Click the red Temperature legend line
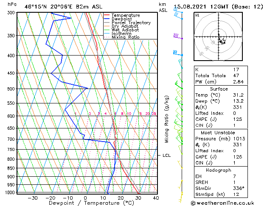Viewport: 267px width, 206px height. (x=107, y=15)
